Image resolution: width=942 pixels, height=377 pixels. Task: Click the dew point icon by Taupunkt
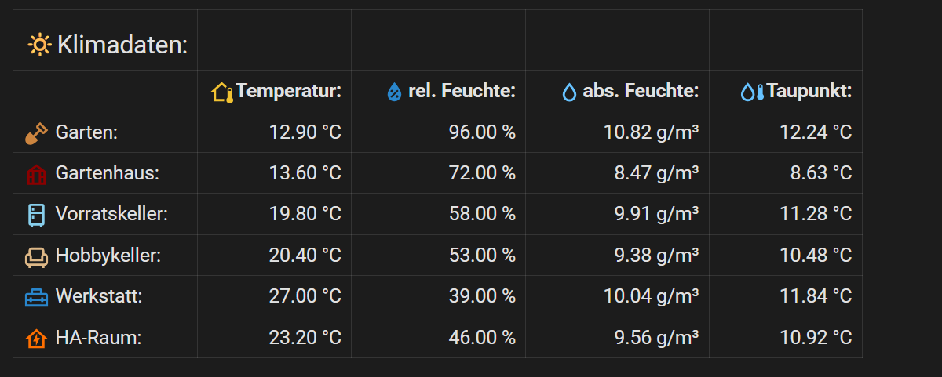[752, 92]
